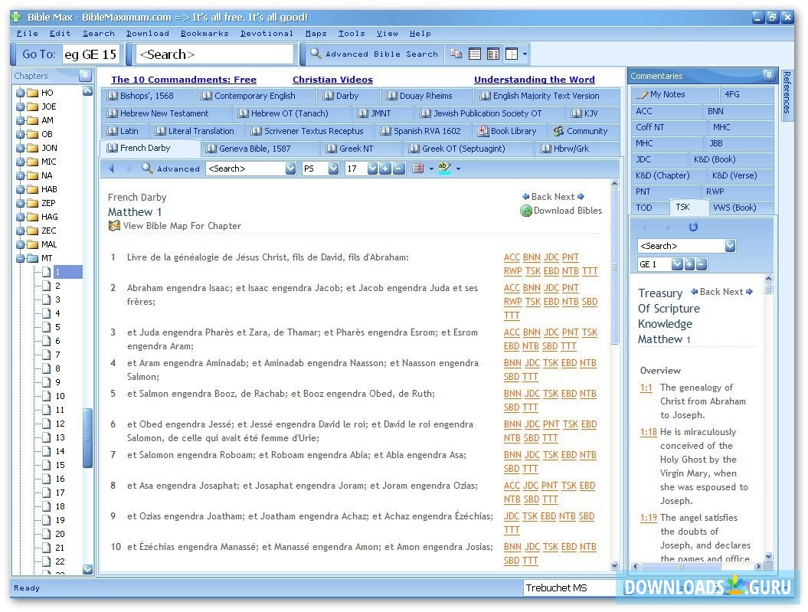Image resolution: width=808 pixels, height=612 pixels.
Task: Open the Maps menu
Action: click(x=316, y=34)
